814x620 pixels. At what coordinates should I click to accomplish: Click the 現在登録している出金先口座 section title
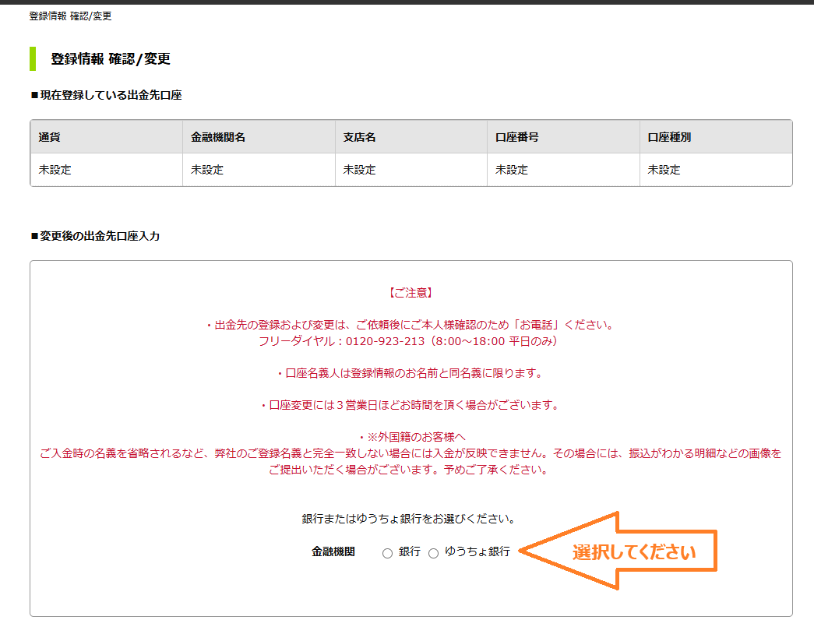[107, 95]
